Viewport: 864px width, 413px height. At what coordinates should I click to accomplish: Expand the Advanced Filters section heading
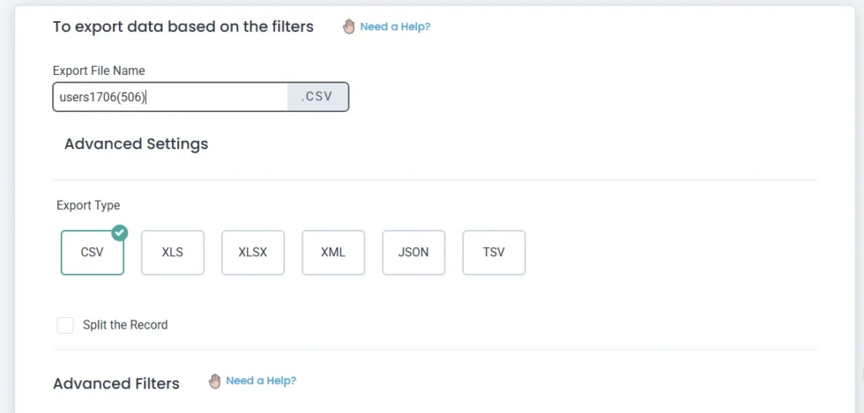coord(116,383)
